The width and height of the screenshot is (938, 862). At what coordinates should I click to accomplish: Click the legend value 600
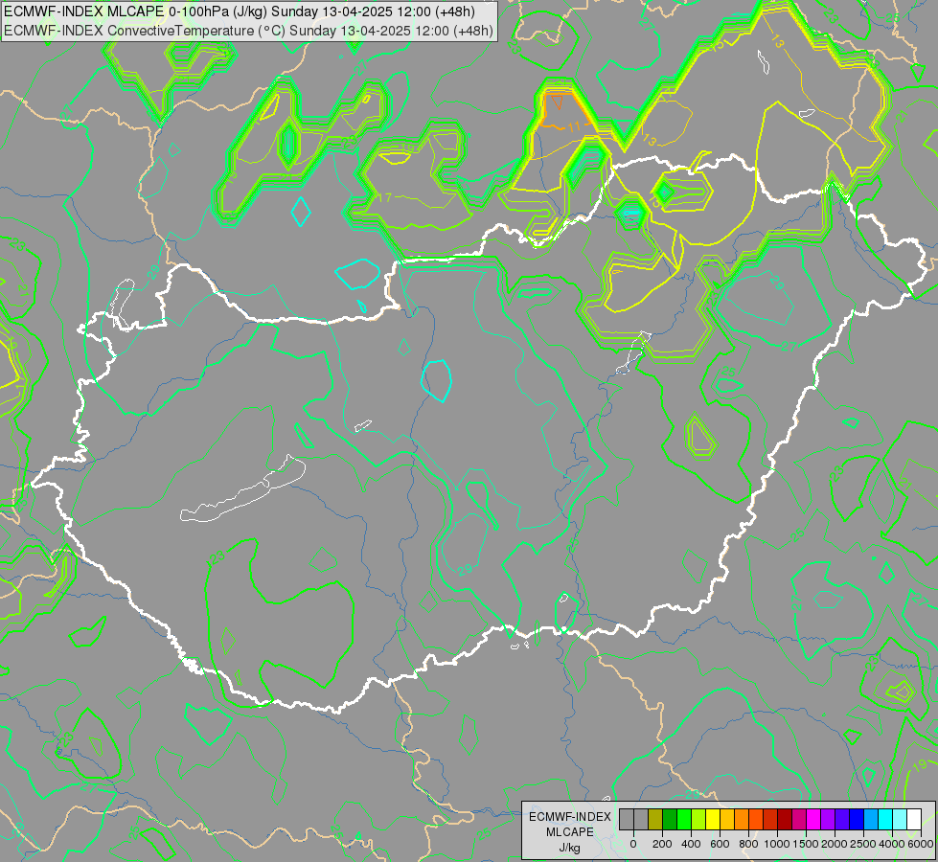tap(720, 844)
